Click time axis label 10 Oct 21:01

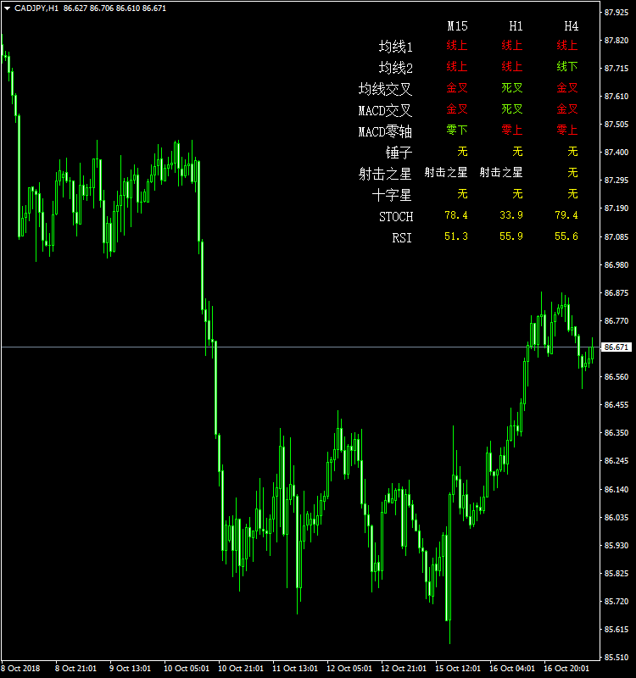coord(241,669)
